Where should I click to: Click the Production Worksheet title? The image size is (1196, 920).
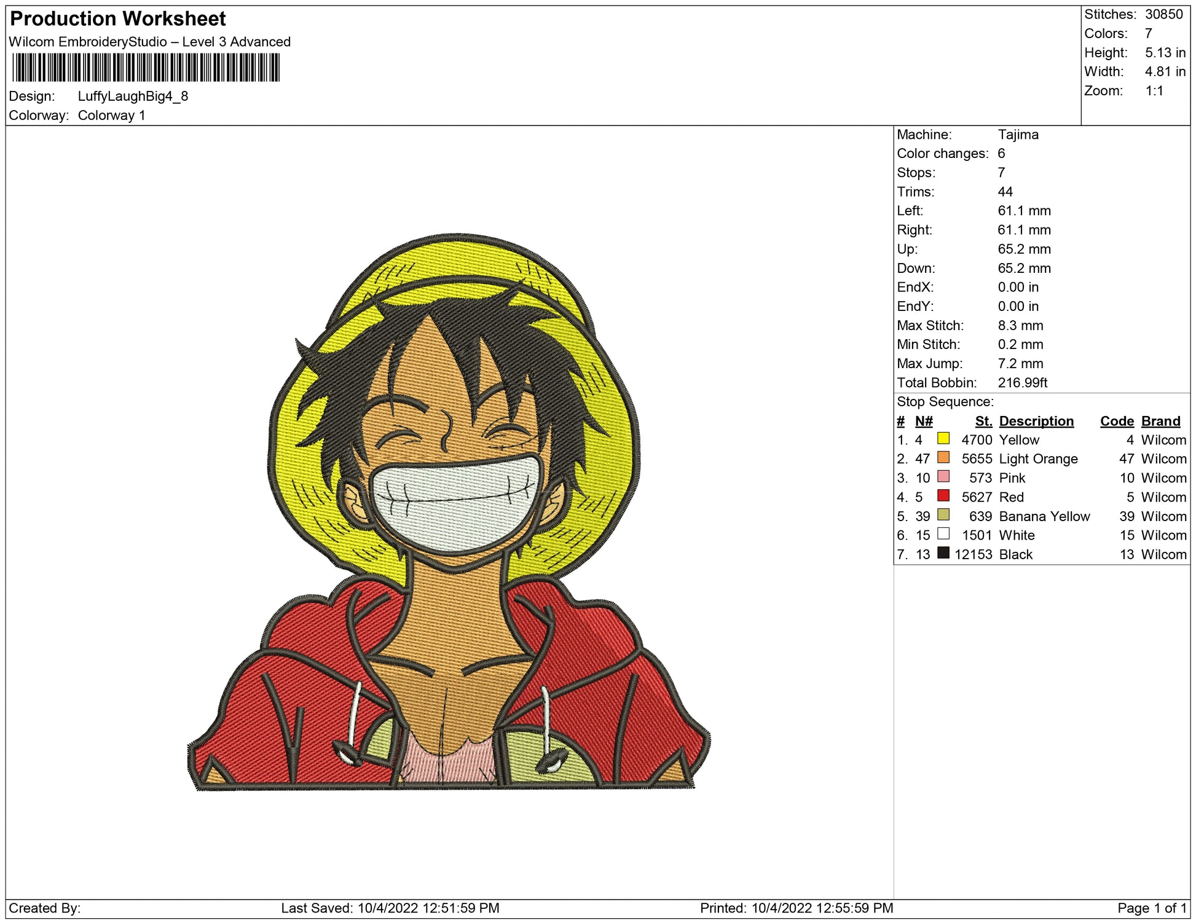(x=118, y=19)
